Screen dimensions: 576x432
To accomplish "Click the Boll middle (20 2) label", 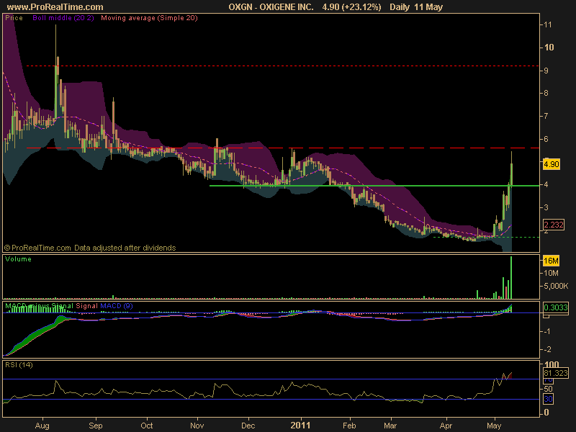I will pyautogui.click(x=63, y=18).
